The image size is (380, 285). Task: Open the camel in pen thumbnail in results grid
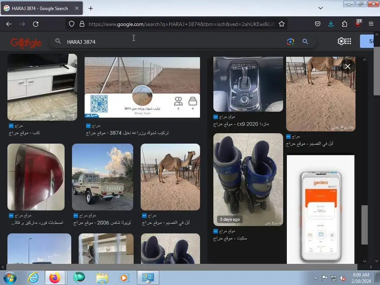[x=170, y=177]
